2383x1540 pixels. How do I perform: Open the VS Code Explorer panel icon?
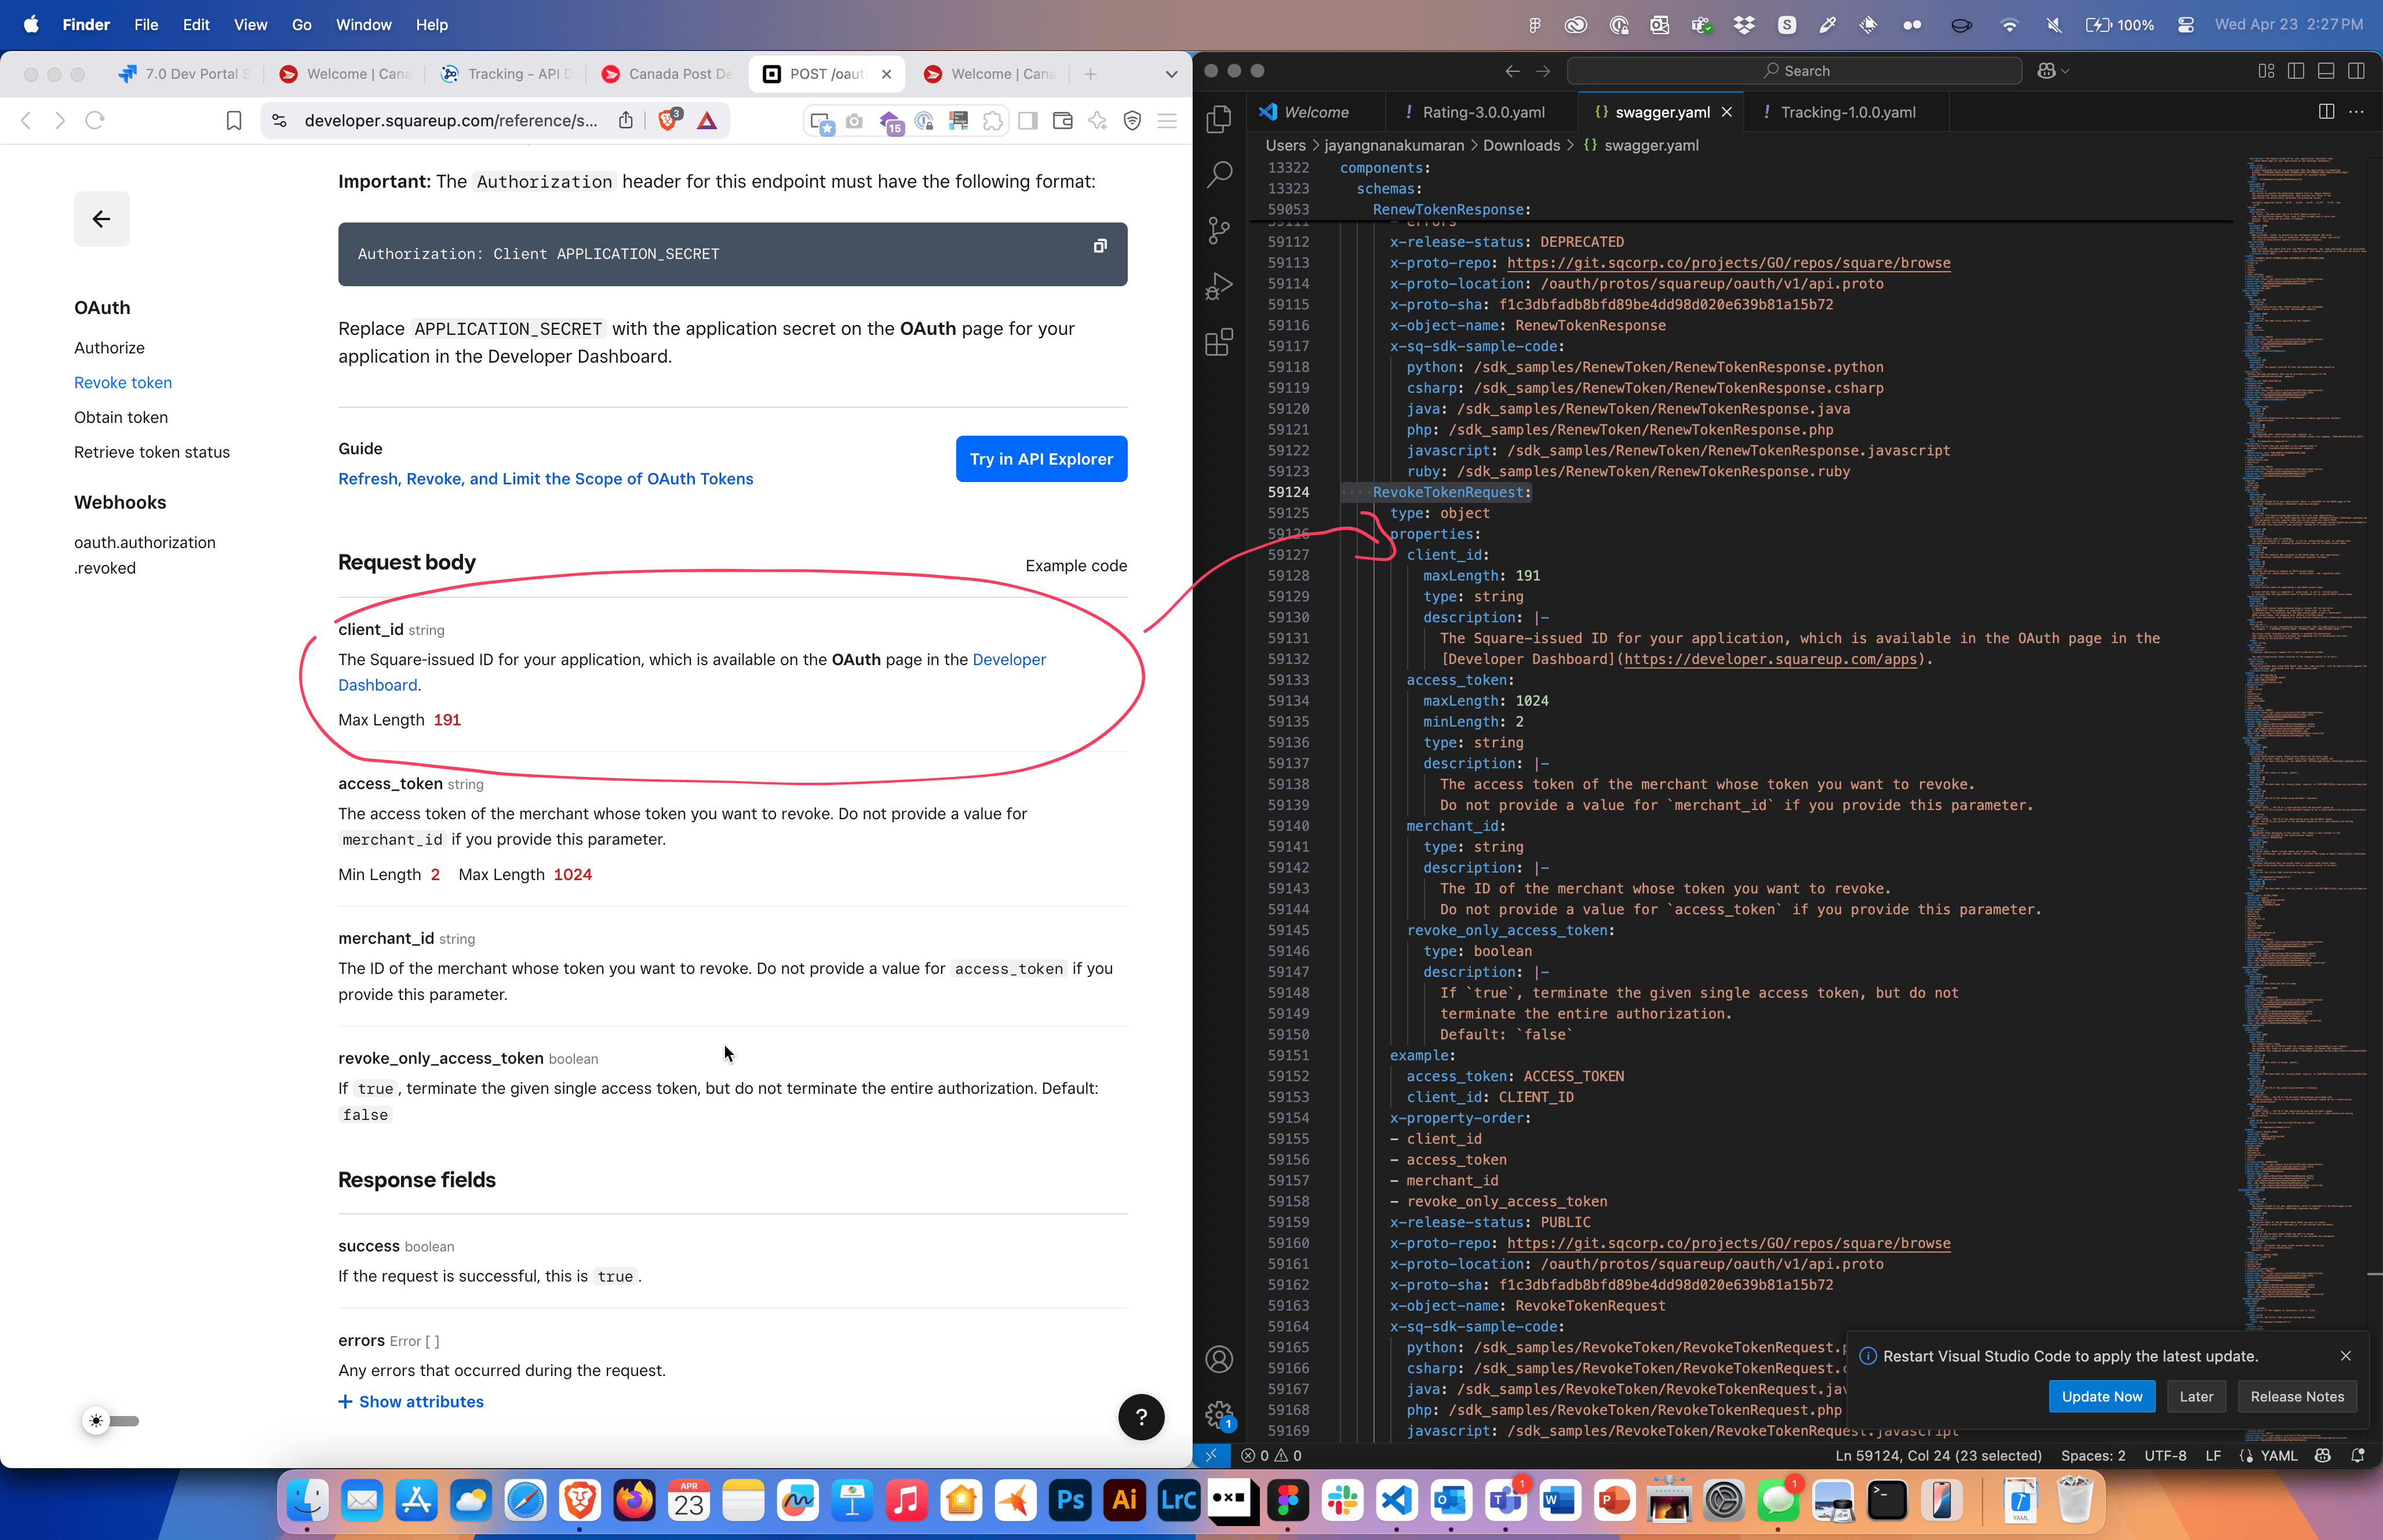(1219, 119)
